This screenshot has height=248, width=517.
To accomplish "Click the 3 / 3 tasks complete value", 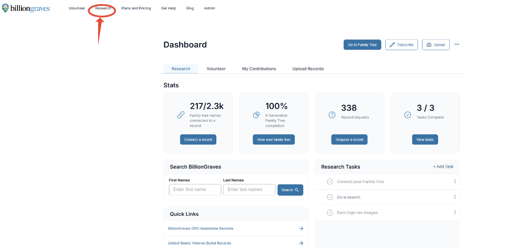I will (425, 108).
